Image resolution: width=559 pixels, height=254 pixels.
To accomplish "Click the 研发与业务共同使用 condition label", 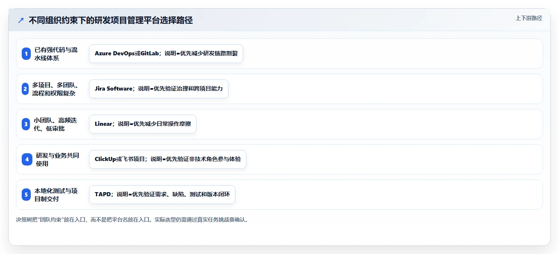I will (x=57, y=159).
